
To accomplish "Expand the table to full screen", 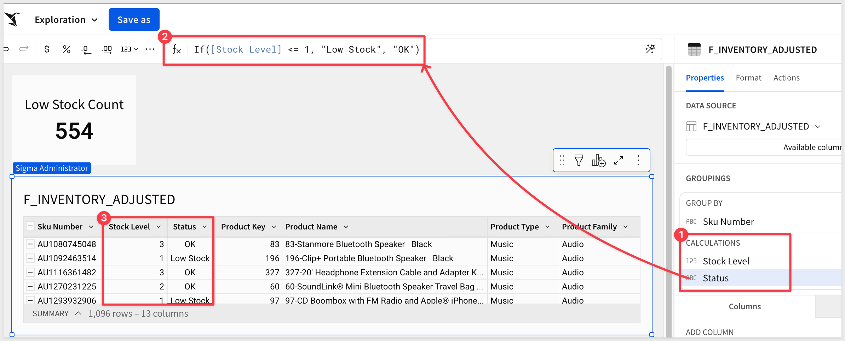I will 619,161.
